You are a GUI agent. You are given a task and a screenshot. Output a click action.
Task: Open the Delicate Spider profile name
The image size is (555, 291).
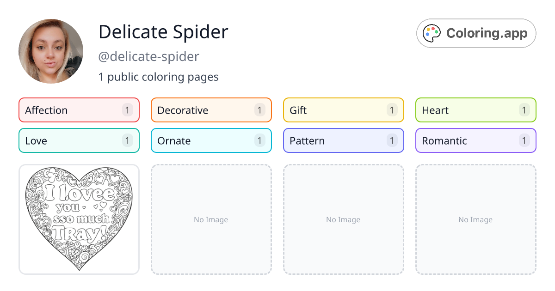tap(163, 32)
